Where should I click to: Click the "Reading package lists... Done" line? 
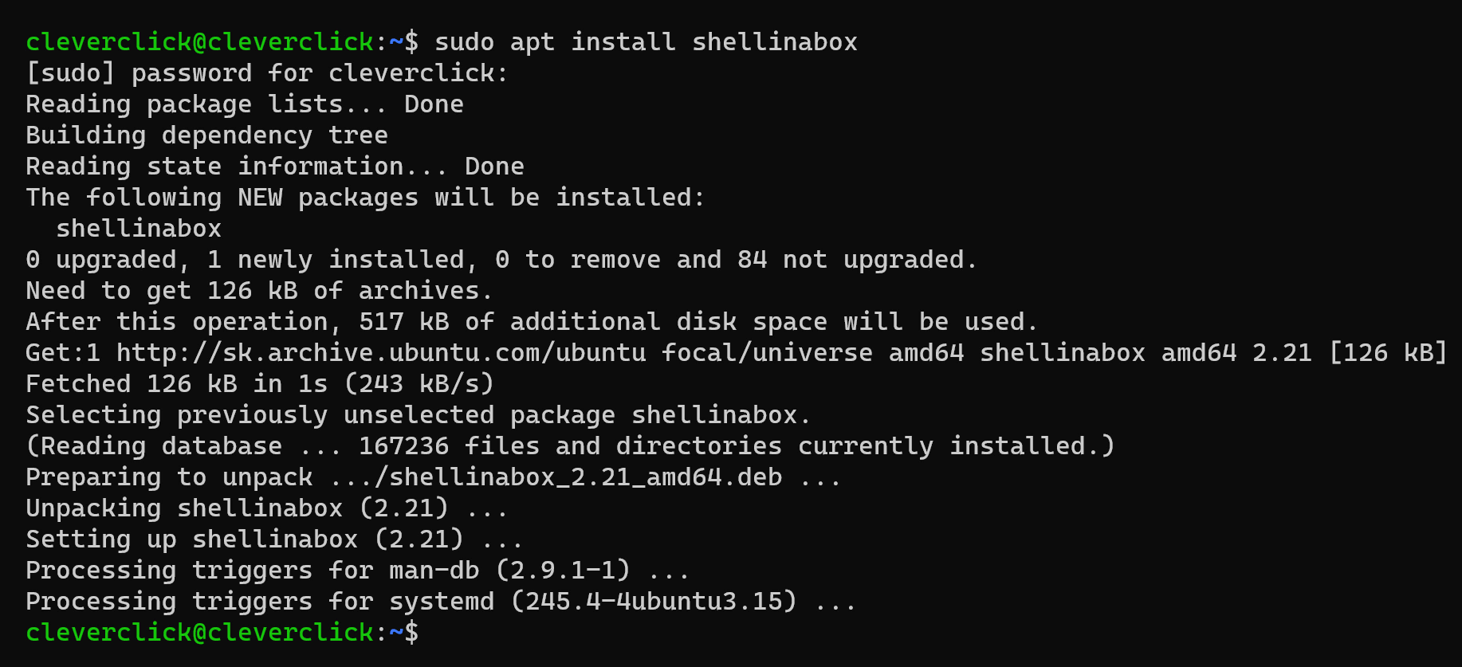pos(244,104)
